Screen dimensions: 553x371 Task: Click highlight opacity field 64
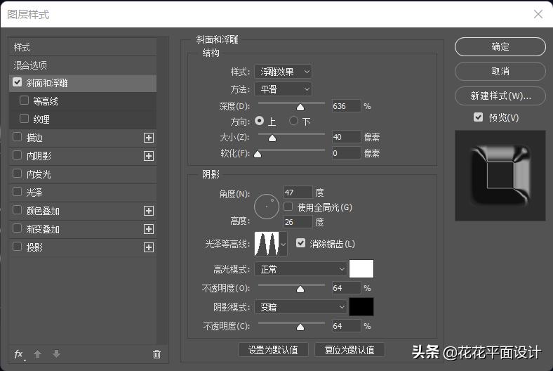pyautogui.click(x=347, y=288)
